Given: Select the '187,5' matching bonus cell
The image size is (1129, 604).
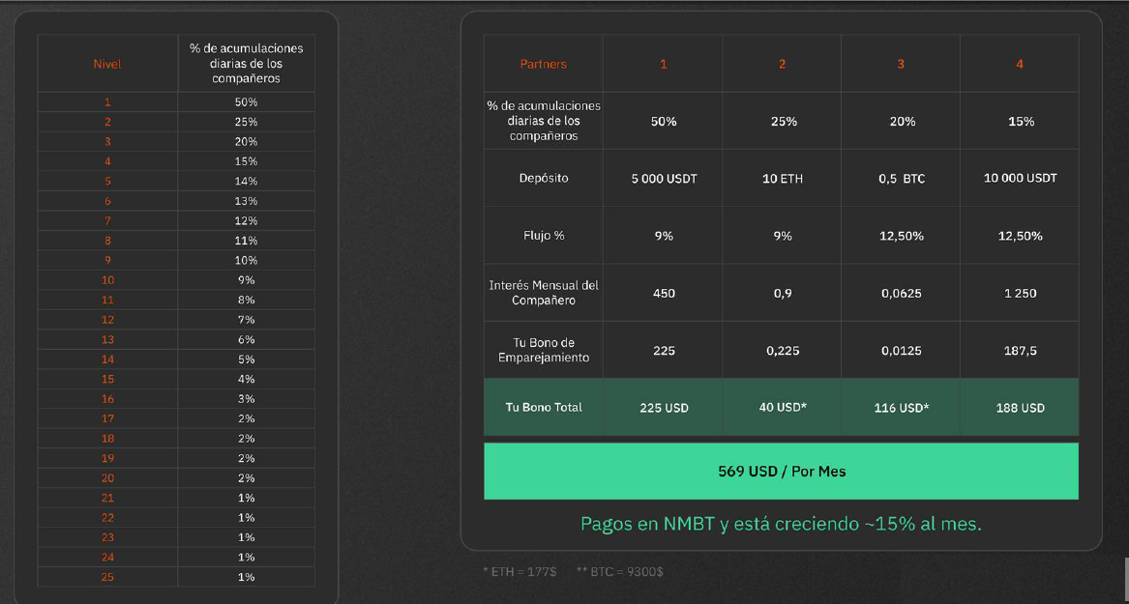Looking at the screenshot, I should pyautogui.click(x=1021, y=351).
